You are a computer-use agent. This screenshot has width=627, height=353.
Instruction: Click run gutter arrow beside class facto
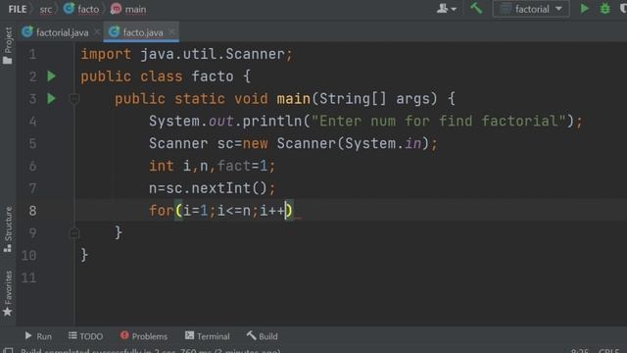click(x=52, y=76)
